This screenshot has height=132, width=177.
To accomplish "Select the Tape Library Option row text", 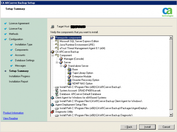I will coord(82,73).
